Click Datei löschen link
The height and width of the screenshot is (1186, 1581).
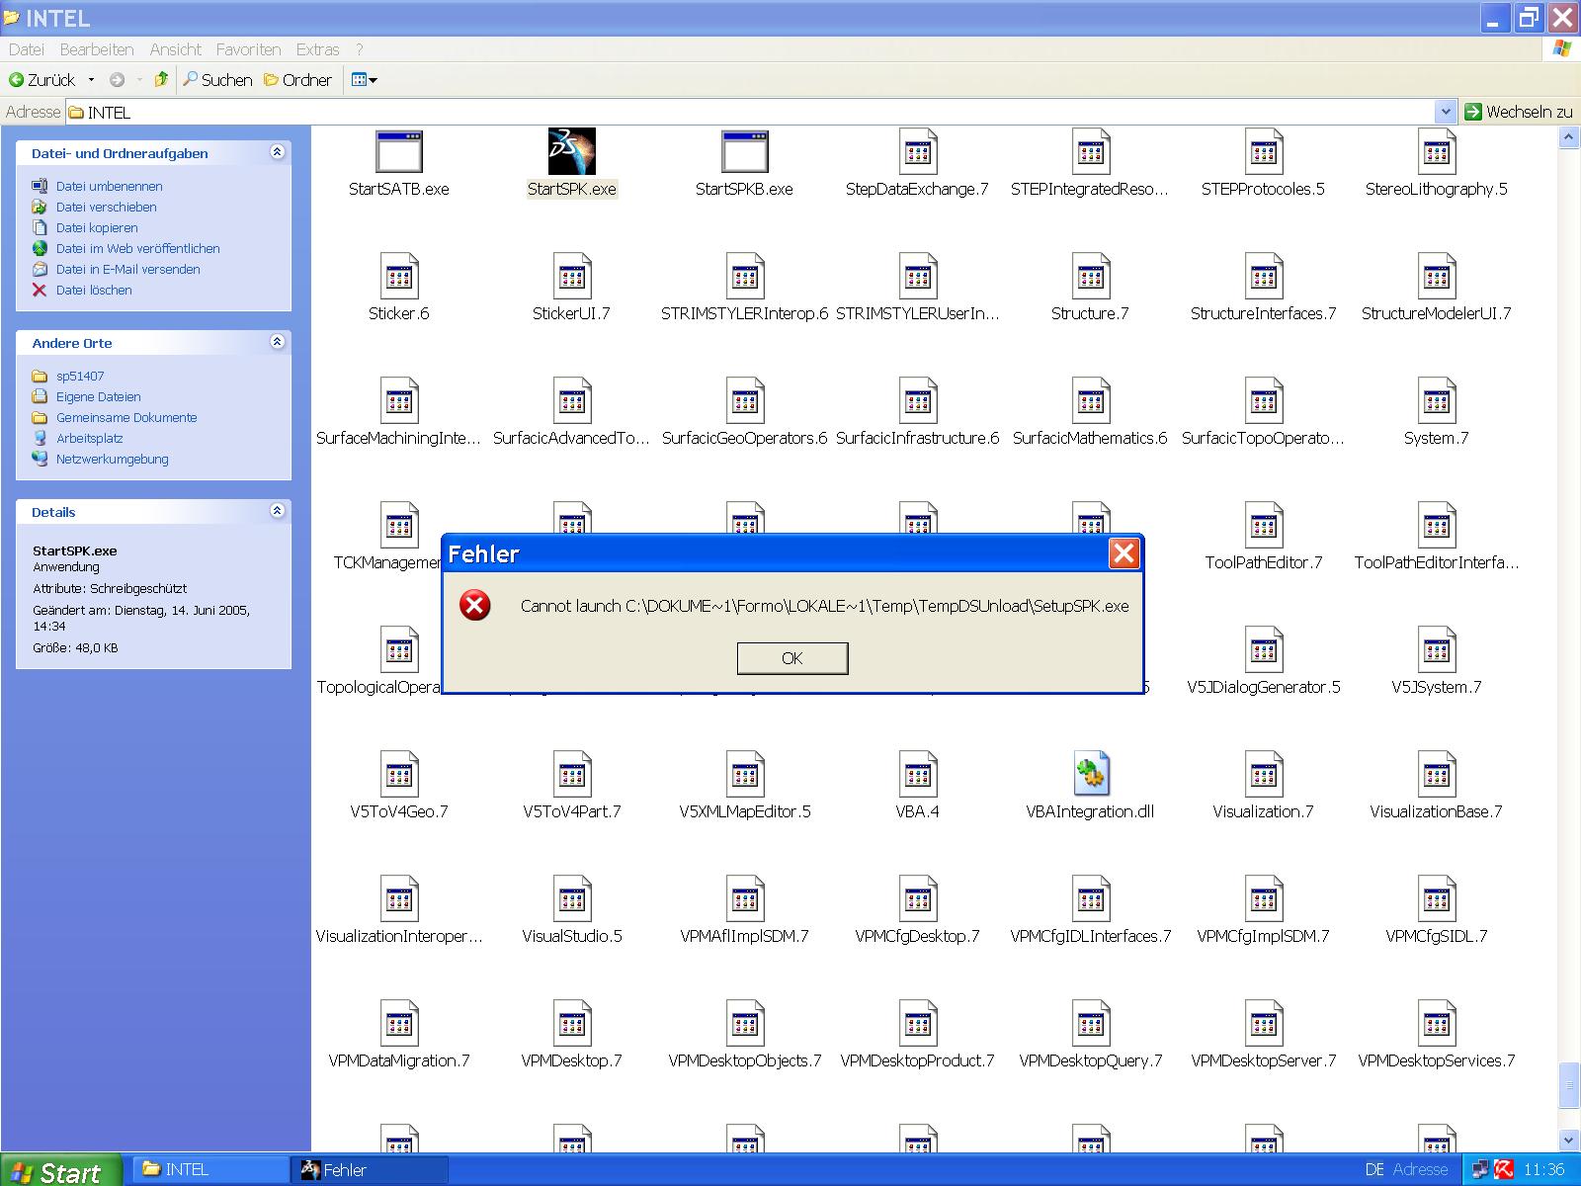(94, 290)
